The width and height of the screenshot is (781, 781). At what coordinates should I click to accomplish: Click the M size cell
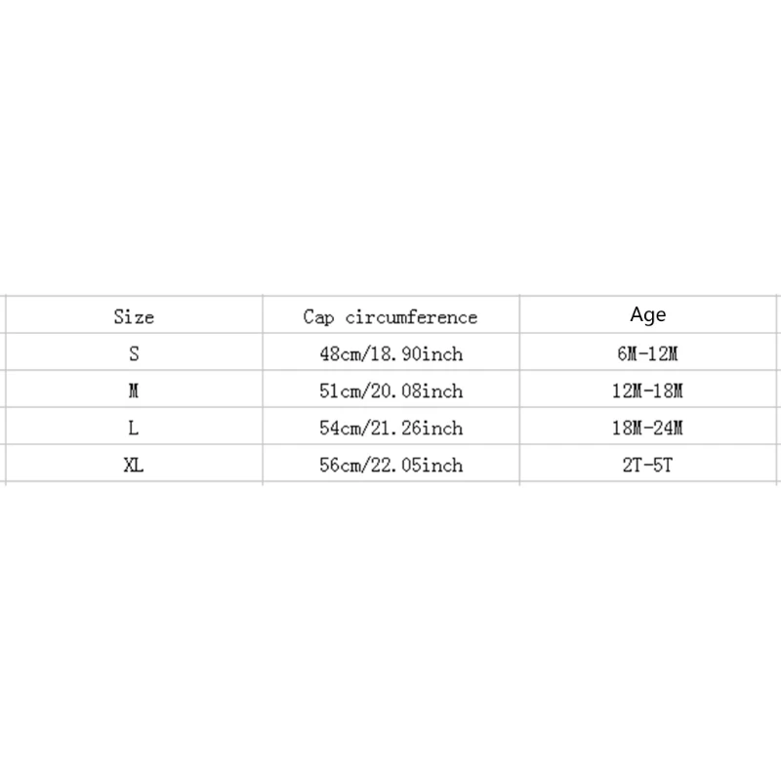pyautogui.click(x=134, y=390)
